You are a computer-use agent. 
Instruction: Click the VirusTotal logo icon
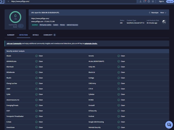pos(2,1)
